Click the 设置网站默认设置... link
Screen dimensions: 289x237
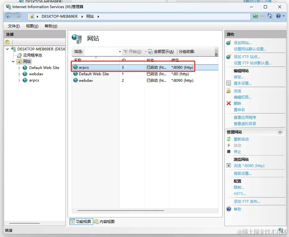250,49
